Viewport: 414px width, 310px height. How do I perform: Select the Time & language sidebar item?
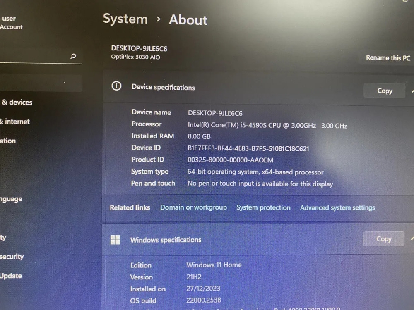(x=11, y=199)
